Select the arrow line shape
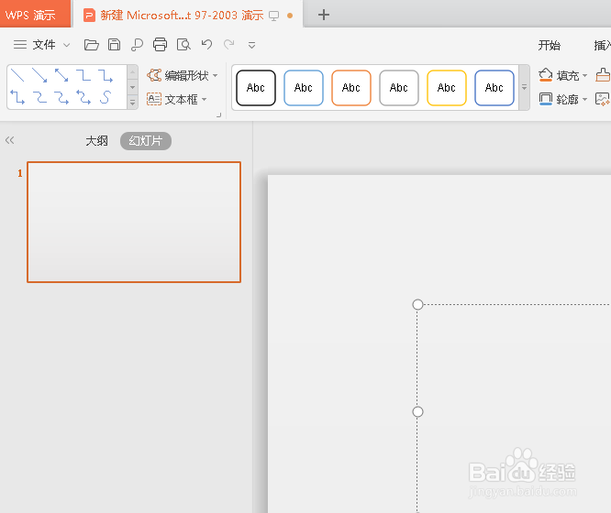 click(39, 75)
